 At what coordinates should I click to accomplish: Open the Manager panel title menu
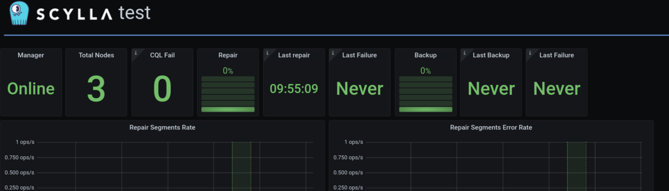click(x=31, y=55)
